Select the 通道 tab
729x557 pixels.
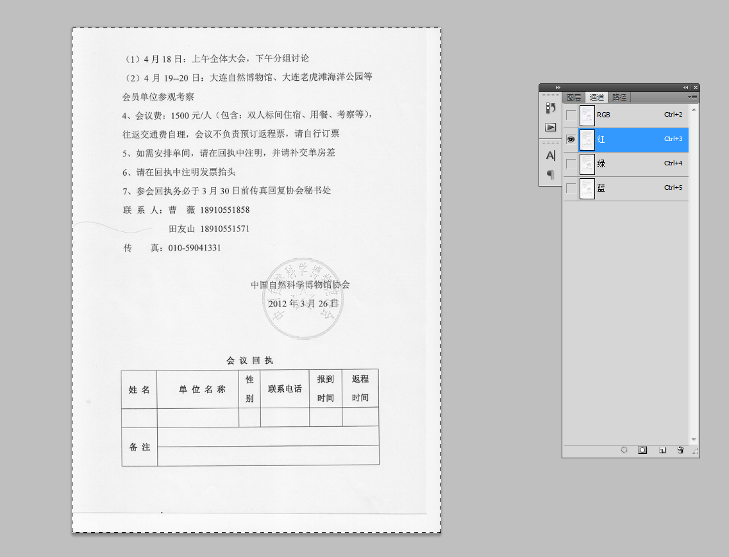pyautogui.click(x=596, y=97)
